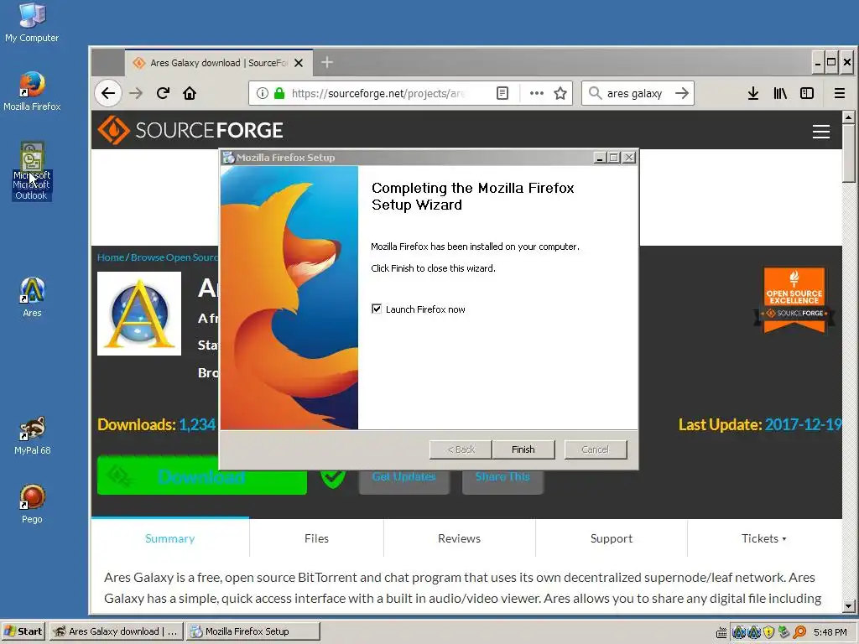Viewport: 859px width, 644px height.
Task: Click the Cancel button in setup wizard
Action: point(596,449)
